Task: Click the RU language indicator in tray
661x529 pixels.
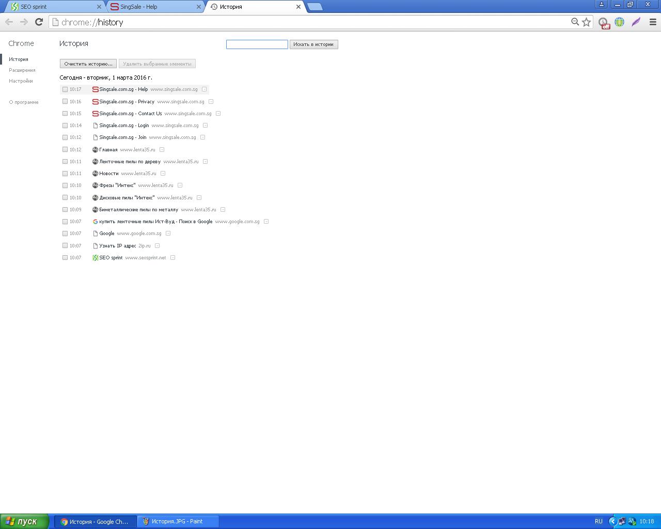Action: 599,521
